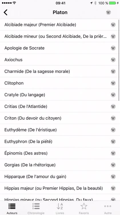Select the Auteurs tab

point(12,208)
